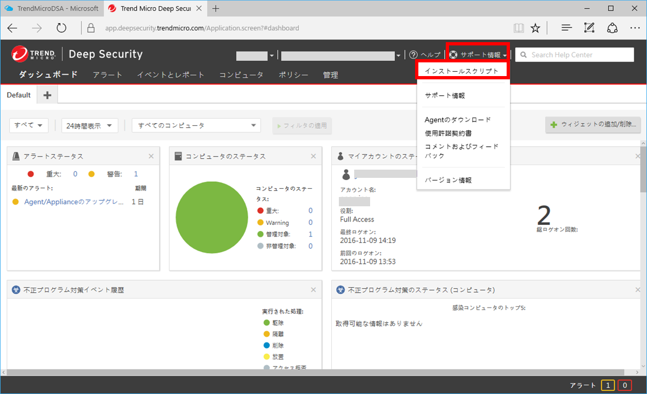Select インストールスクリプト from the menu
Viewport: 647px width, 394px height.
click(x=462, y=71)
